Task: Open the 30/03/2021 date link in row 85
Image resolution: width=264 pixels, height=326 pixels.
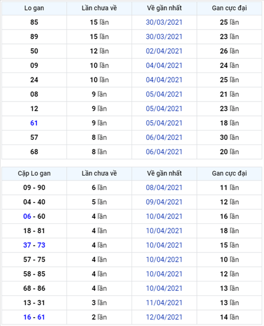Action: tap(164, 23)
